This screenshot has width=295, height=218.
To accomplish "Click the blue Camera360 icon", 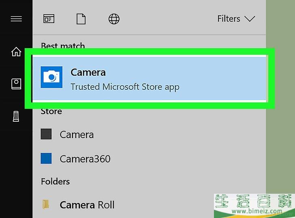I will [x=46, y=159].
